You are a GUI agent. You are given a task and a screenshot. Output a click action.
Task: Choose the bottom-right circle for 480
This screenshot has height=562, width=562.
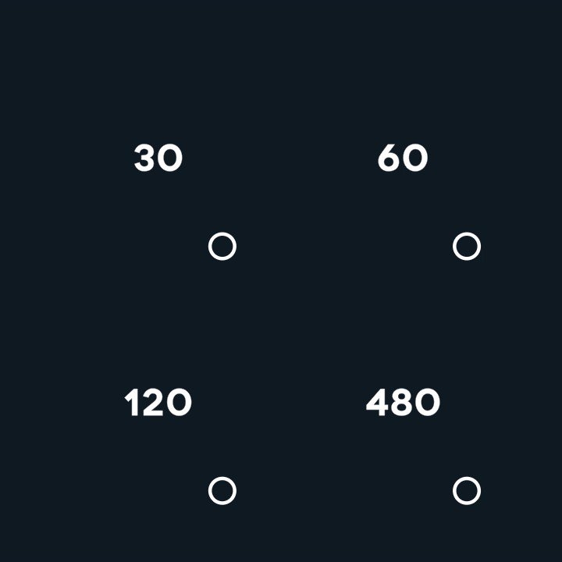[x=467, y=491]
